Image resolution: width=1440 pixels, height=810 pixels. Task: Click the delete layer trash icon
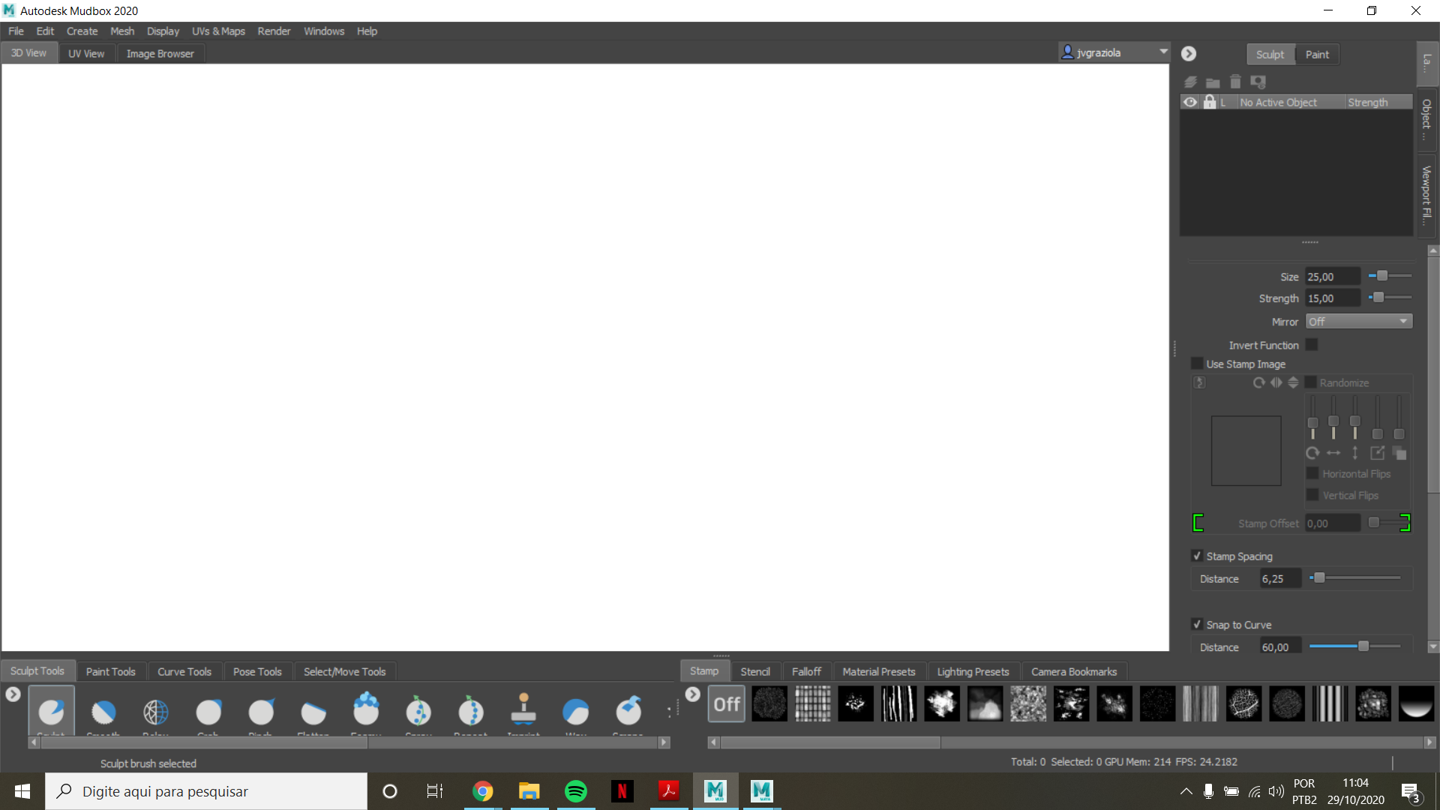(x=1235, y=82)
